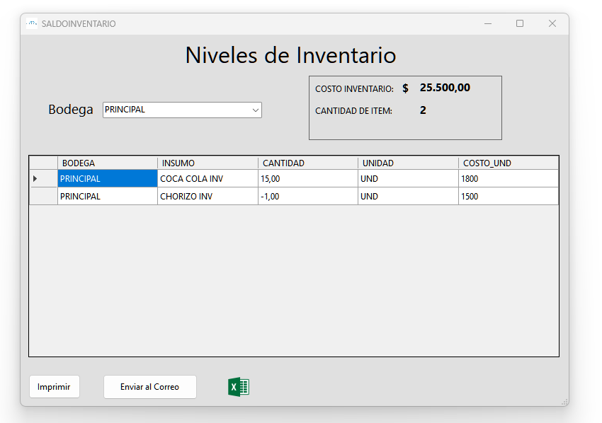Screen dimensions: 602x423
Task: Select the -1,00 quantity cell
Action: click(307, 196)
